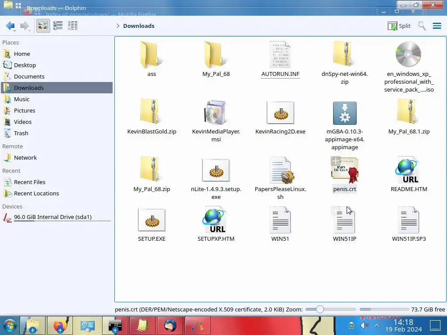Select the AUTORUN.INF file icon

click(280, 55)
